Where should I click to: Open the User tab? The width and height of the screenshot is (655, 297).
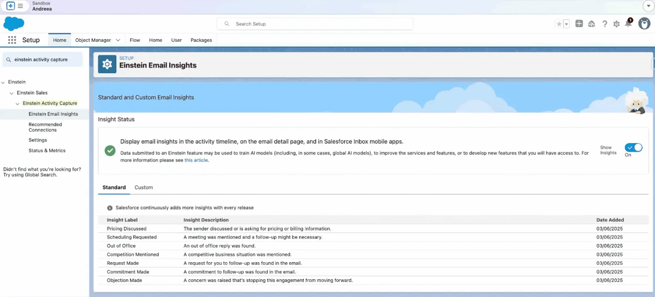[176, 40]
